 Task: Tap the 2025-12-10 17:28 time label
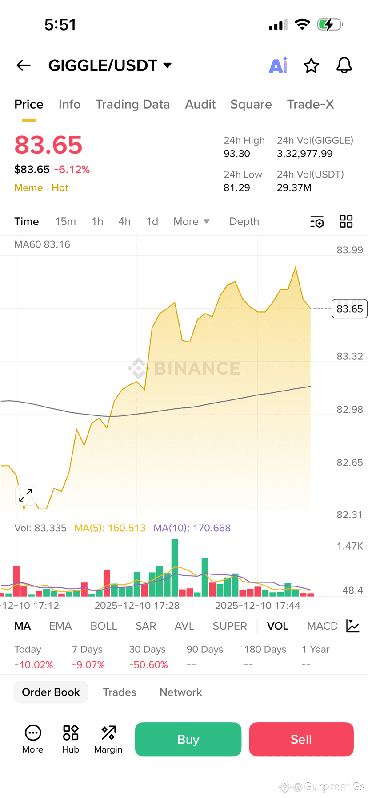click(x=137, y=606)
